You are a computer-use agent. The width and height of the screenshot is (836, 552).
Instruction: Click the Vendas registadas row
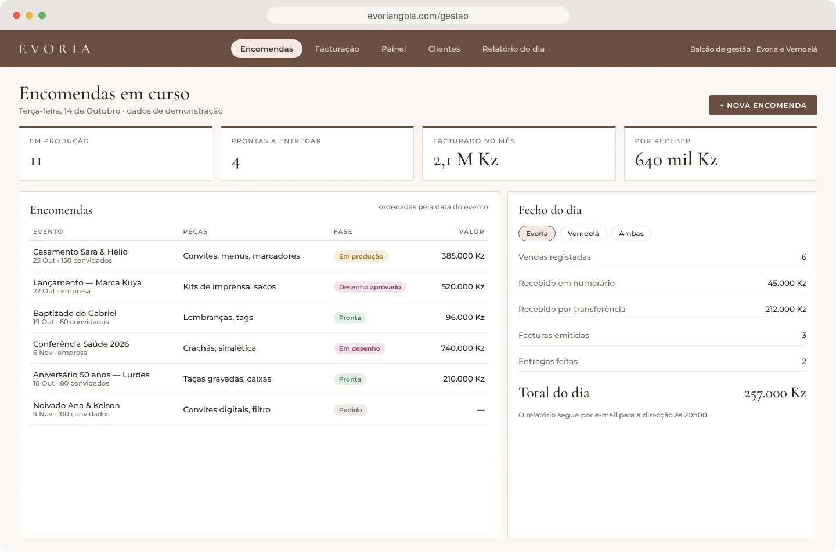click(x=662, y=257)
